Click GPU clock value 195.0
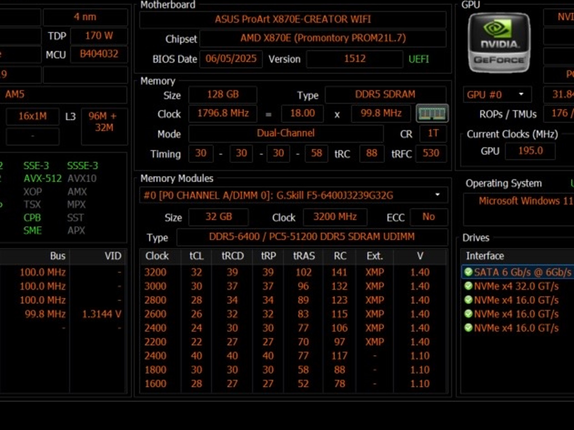 tap(530, 151)
